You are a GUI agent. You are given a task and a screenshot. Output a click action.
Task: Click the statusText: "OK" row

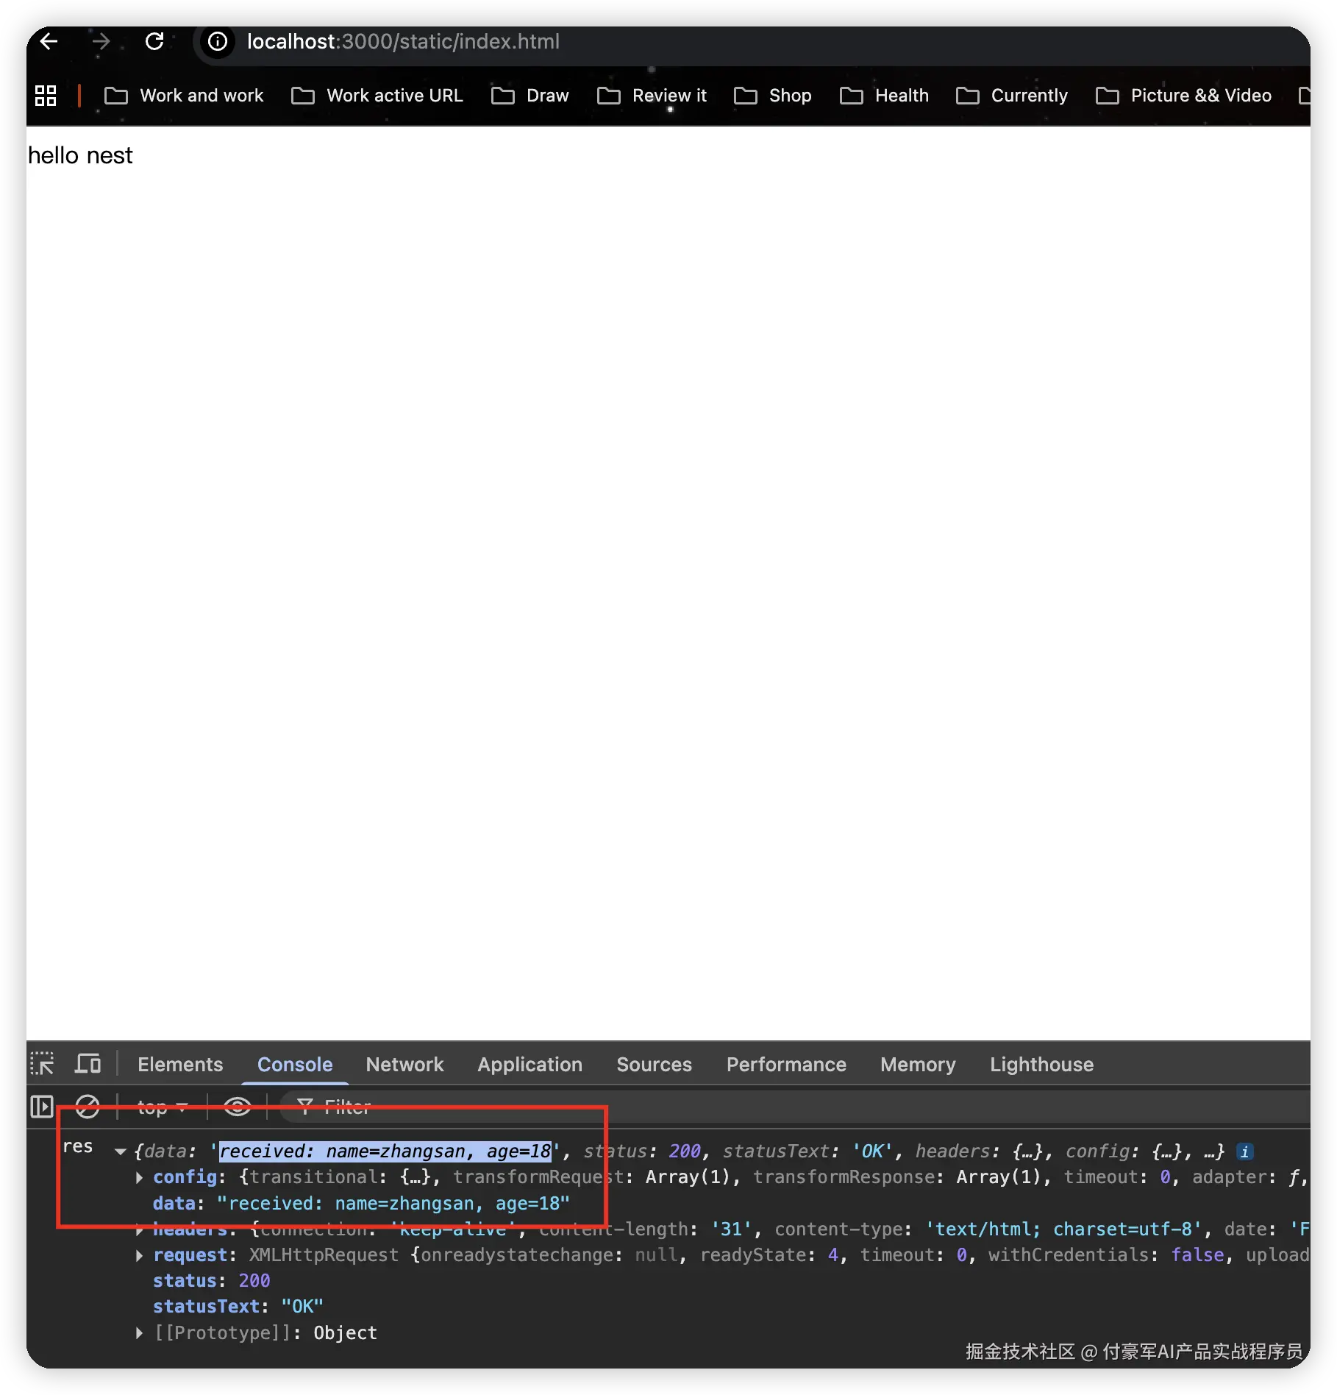coord(238,1307)
